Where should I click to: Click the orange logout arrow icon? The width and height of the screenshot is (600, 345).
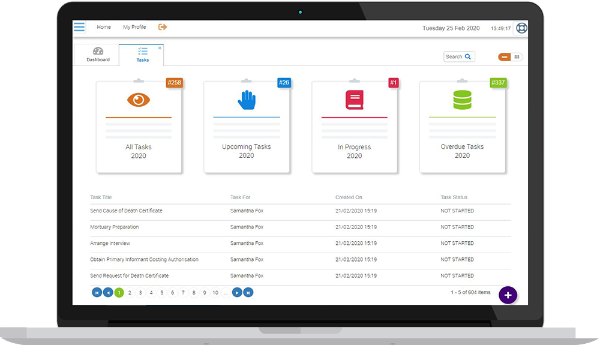tap(163, 27)
